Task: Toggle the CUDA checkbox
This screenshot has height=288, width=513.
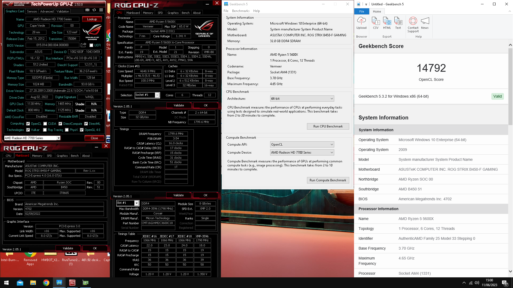Action: [x=45, y=123]
